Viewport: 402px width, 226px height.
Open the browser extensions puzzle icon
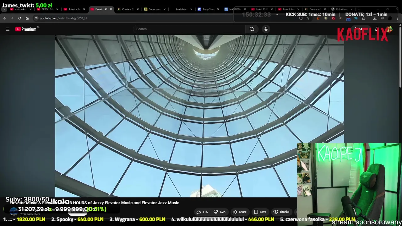pos(364,18)
